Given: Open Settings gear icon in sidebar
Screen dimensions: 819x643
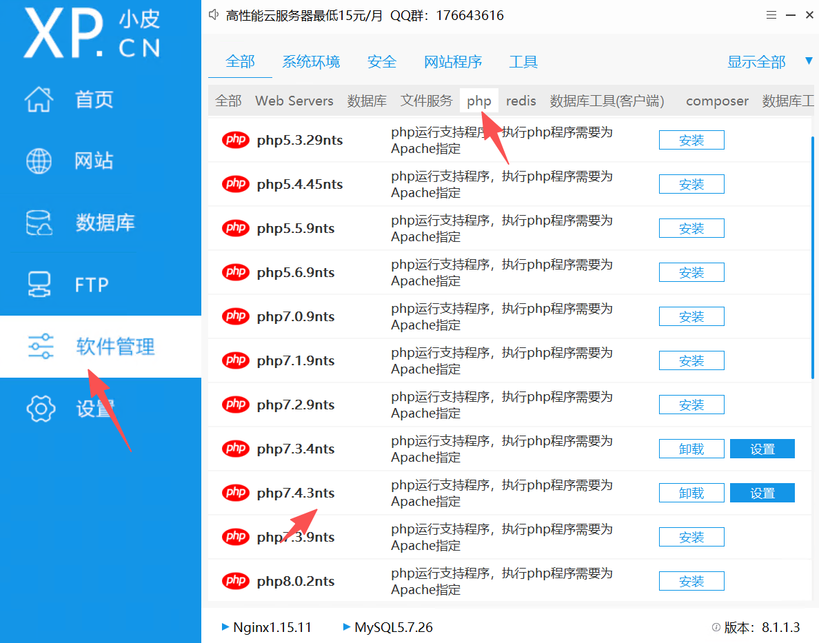Looking at the screenshot, I should 41,409.
